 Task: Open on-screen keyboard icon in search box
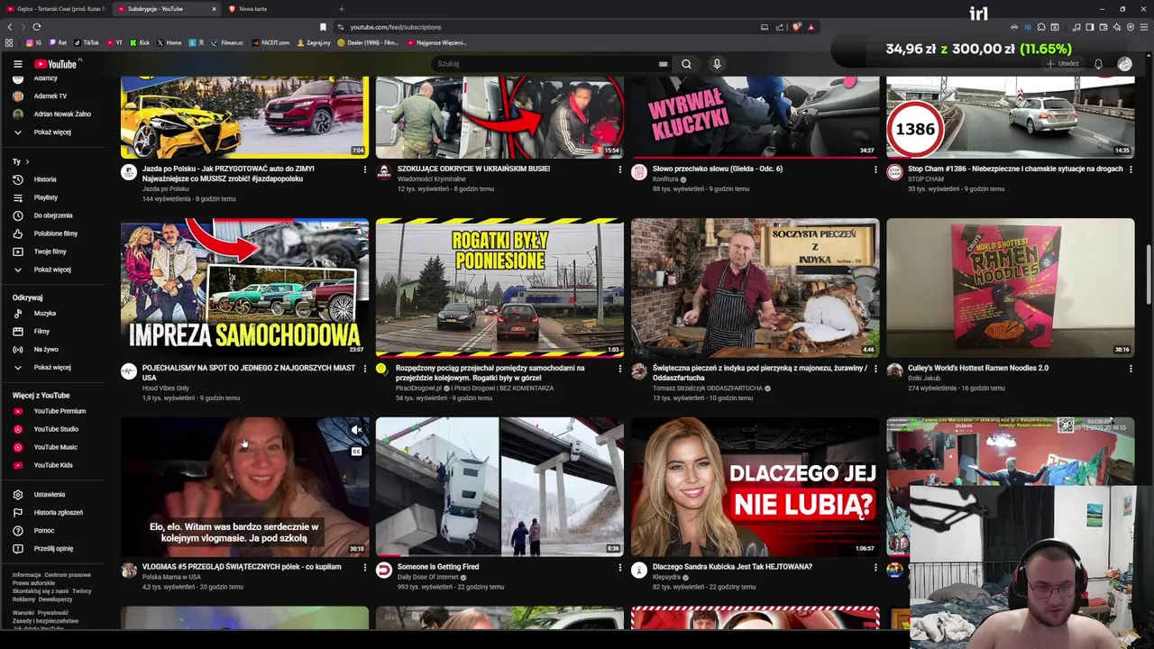click(663, 64)
